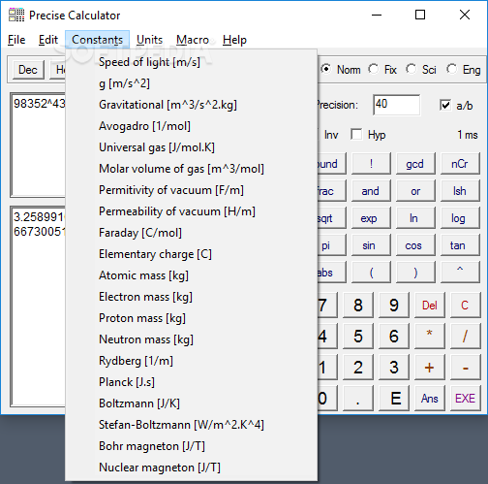Click the minus - button

[465, 368]
